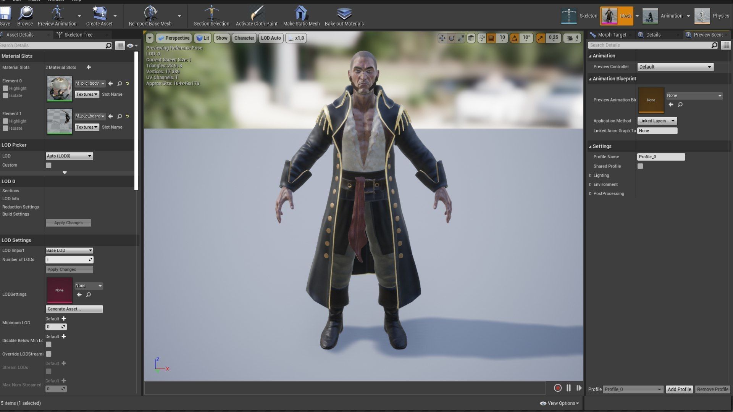
Task: Enable Custom LOD checkbox
Action: point(48,165)
